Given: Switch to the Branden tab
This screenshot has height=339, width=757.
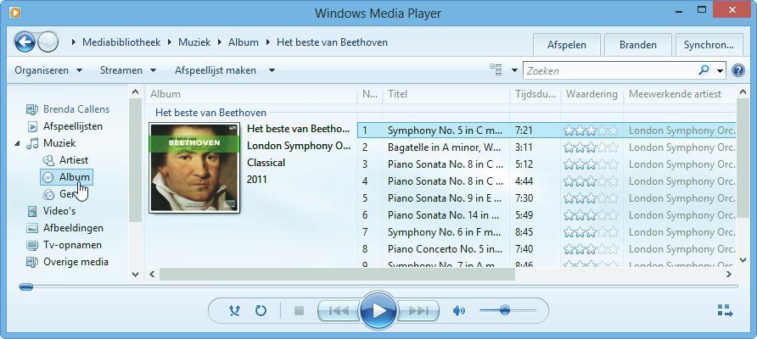Looking at the screenshot, I should click(638, 45).
